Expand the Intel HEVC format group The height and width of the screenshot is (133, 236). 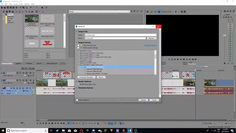[x=79, y=51]
